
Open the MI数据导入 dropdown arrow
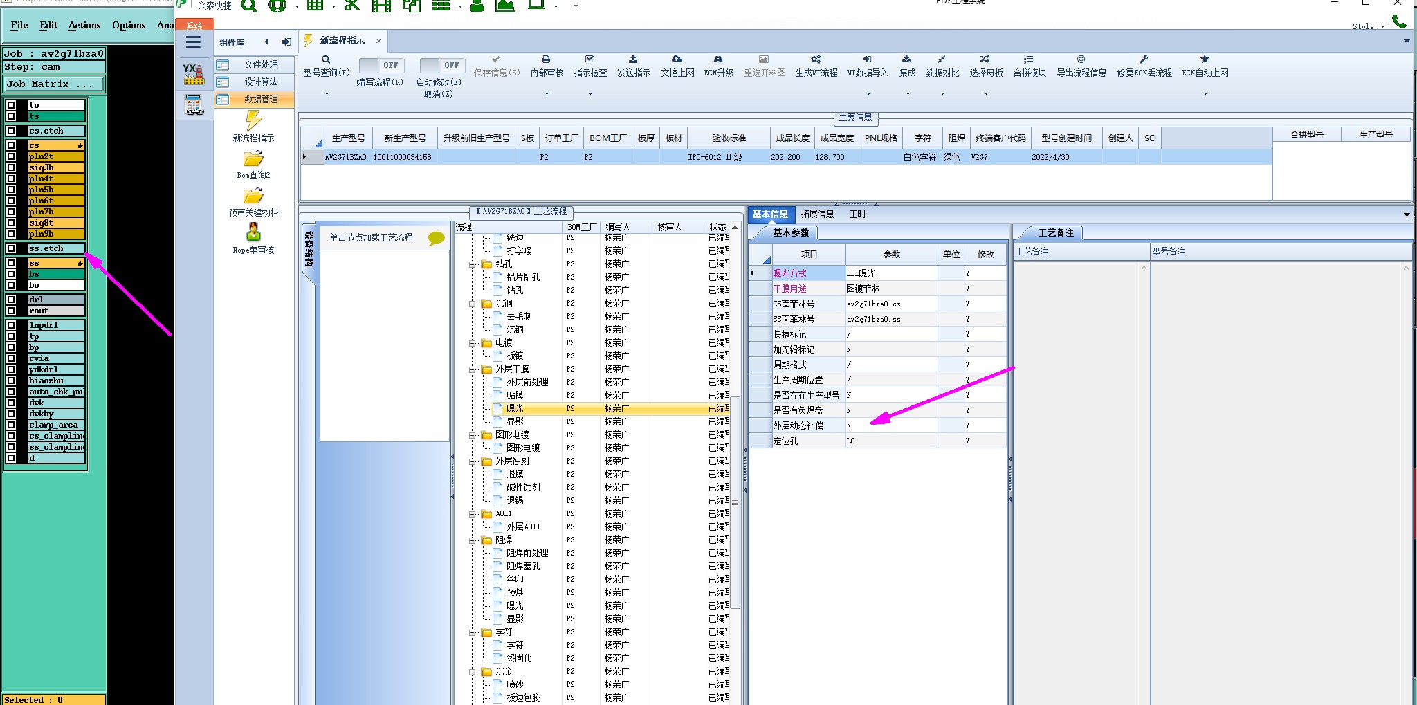(867, 93)
